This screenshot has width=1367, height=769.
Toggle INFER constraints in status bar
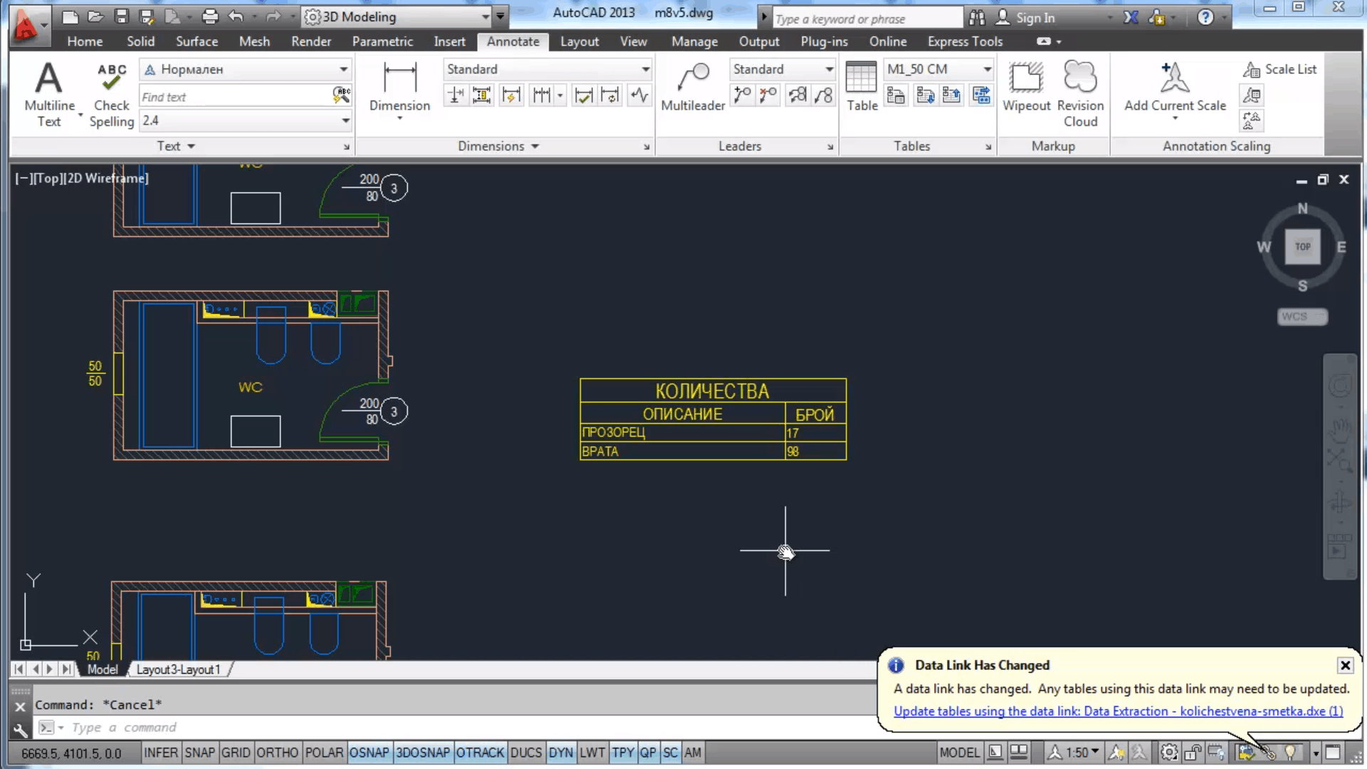161,753
